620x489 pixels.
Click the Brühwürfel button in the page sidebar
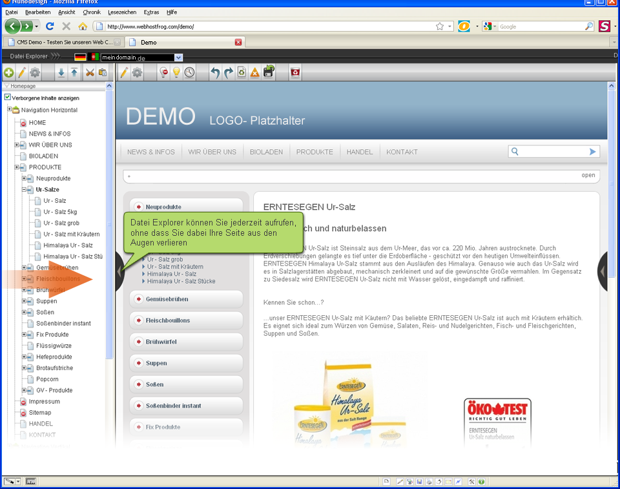(186, 342)
